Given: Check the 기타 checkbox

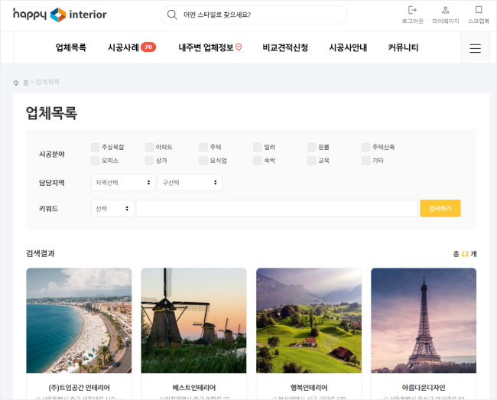Looking at the screenshot, I should [365, 161].
